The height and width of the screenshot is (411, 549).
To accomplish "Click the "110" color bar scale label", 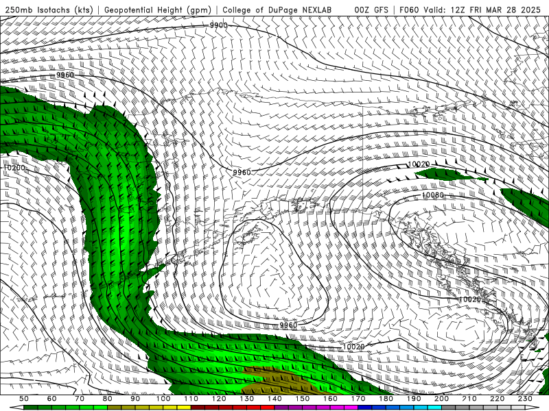I will pyautogui.click(x=191, y=399).
